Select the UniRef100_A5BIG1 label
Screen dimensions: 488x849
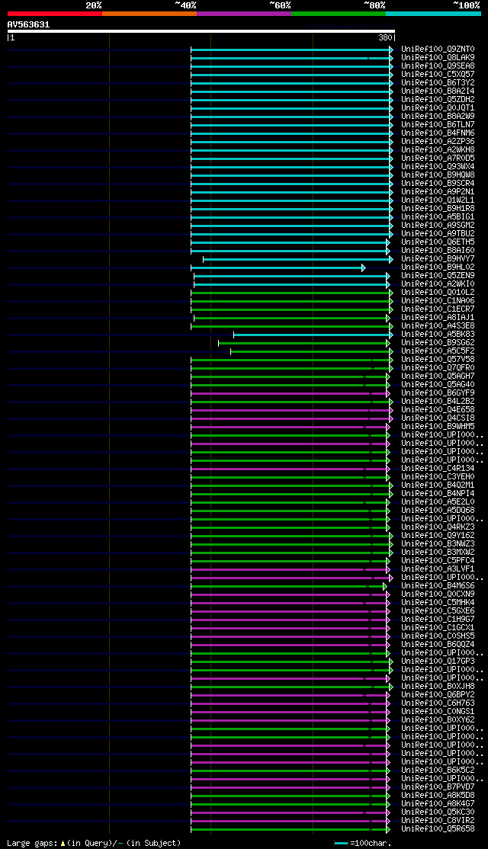[438, 217]
